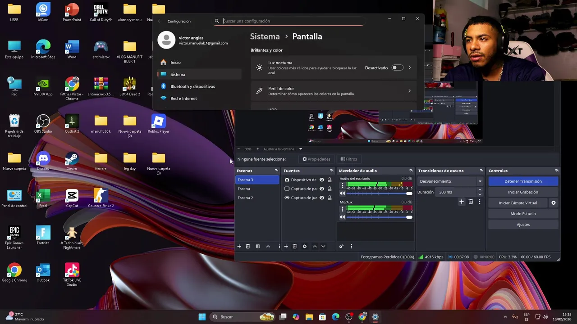Image resolution: width=577 pixels, height=324 pixels.
Task: Undock the Controles panel
Action: [557, 171]
